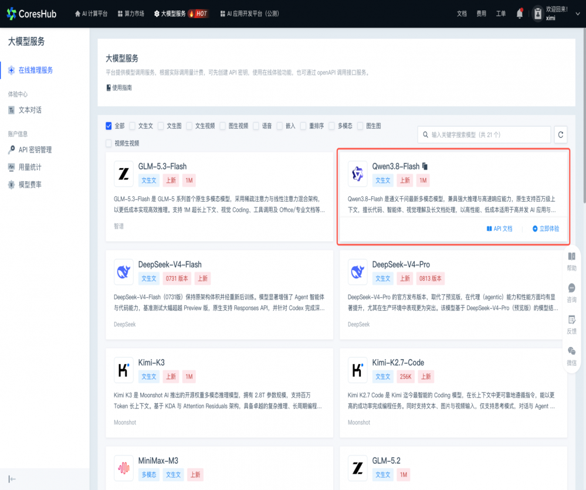The height and width of the screenshot is (490, 586).
Task: Click the user avatar icon
Action: coord(538,14)
